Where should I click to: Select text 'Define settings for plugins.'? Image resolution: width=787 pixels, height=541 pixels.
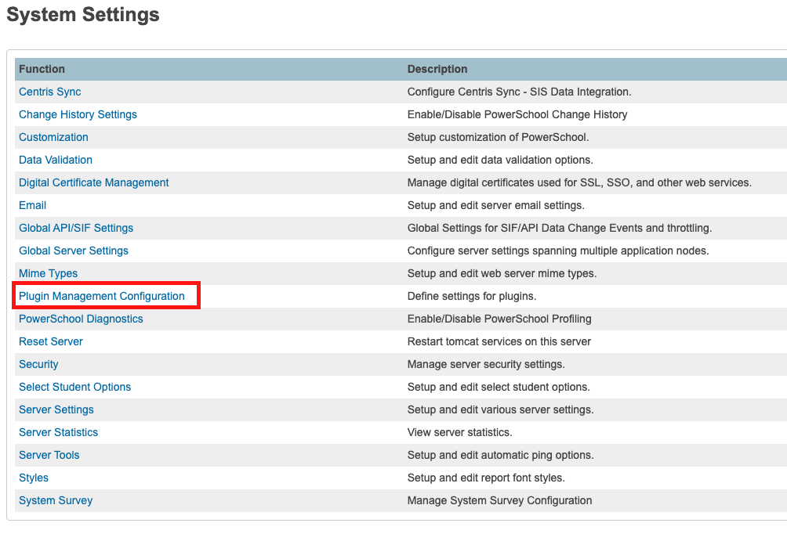point(472,296)
